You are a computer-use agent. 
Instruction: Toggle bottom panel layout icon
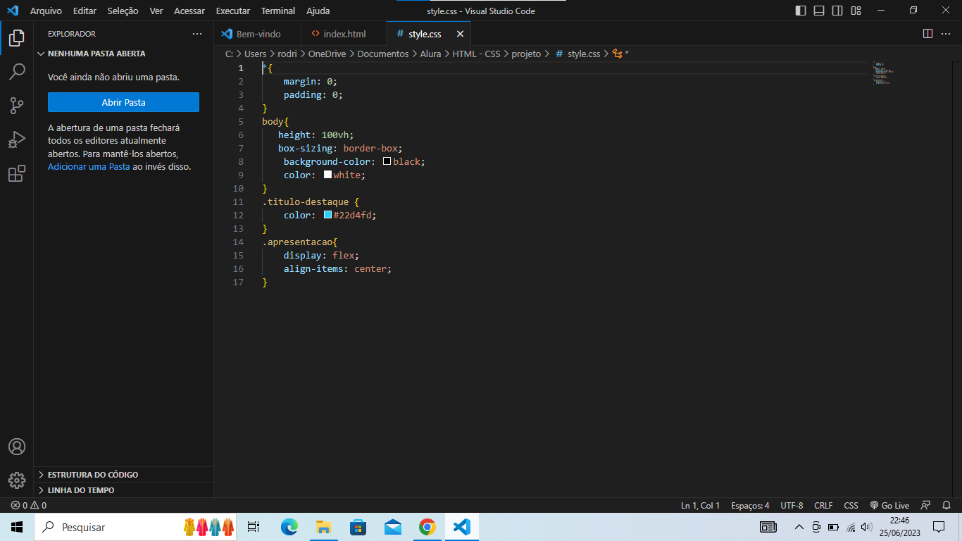pos(819,11)
